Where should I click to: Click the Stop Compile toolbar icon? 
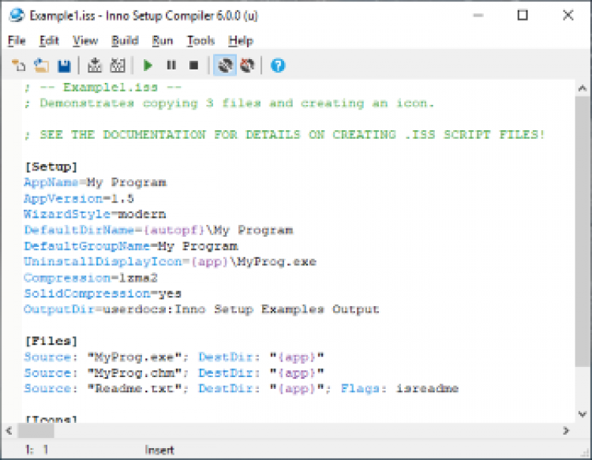(x=118, y=65)
